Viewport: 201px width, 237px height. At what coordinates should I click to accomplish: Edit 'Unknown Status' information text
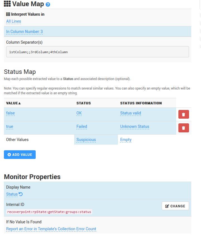tap(135, 126)
